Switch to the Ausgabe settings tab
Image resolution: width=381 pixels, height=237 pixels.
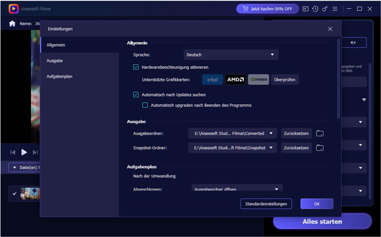pyautogui.click(x=80, y=61)
